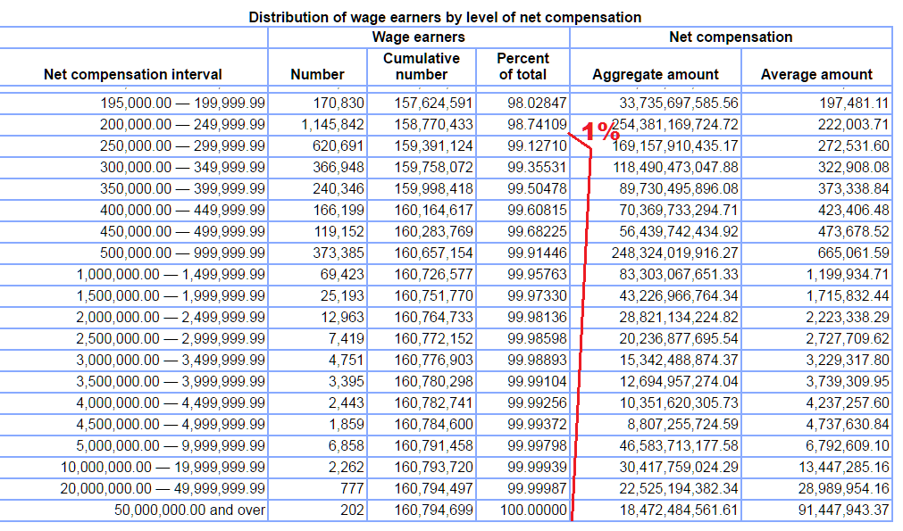
Task: Select the "Aggregate amount" column header
Action: tap(655, 75)
